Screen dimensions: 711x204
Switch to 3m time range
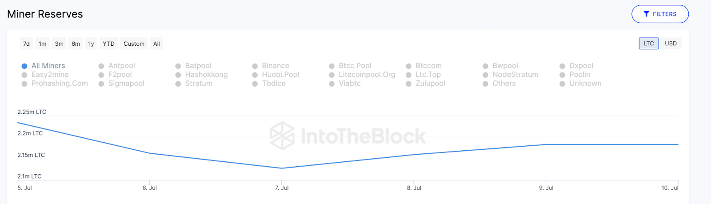coord(59,44)
